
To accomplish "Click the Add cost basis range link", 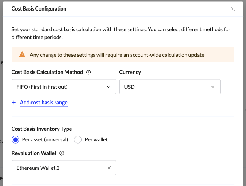I will [44, 103].
